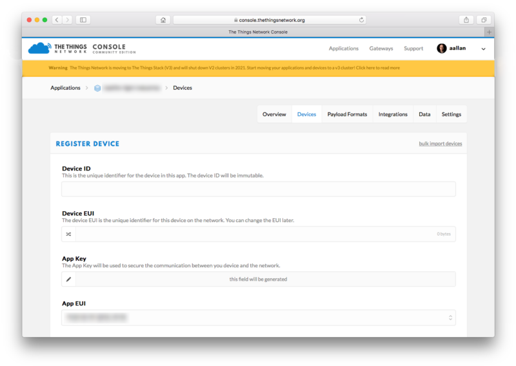Click the bulk import devices link
This screenshot has width=516, height=366.
coord(441,144)
